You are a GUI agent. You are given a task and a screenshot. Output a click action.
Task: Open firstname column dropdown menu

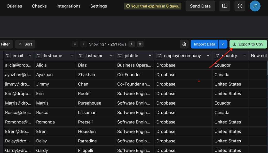tap(72, 56)
